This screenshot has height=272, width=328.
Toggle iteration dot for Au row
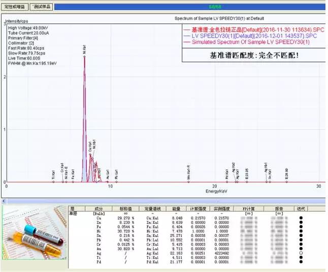click(x=301, y=249)
